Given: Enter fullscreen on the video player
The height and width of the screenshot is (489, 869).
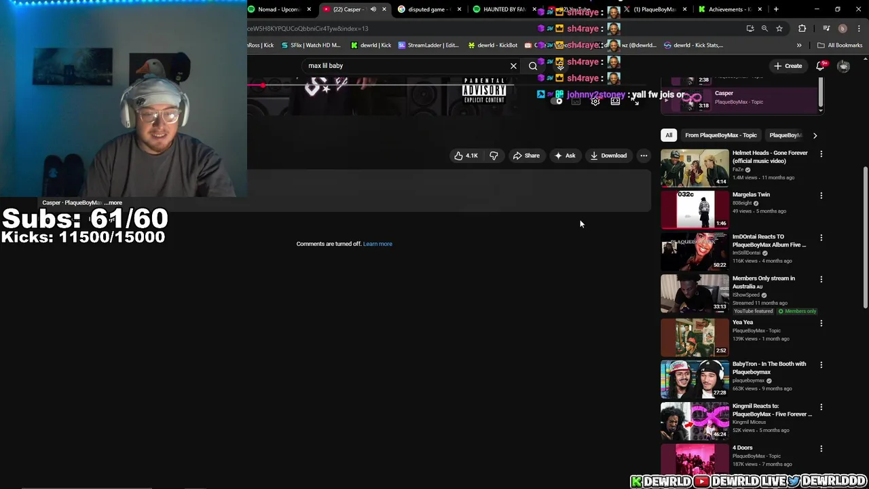Looking at the screenshot, I should 636,102.
